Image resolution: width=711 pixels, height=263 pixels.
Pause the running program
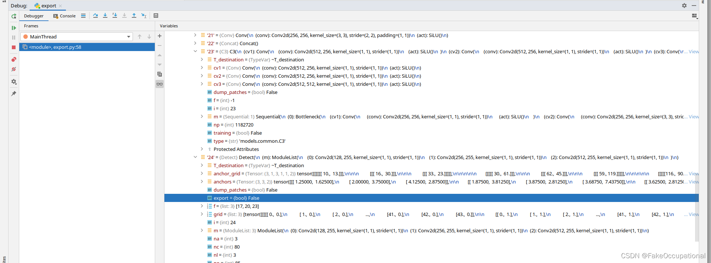pos(14,37)
